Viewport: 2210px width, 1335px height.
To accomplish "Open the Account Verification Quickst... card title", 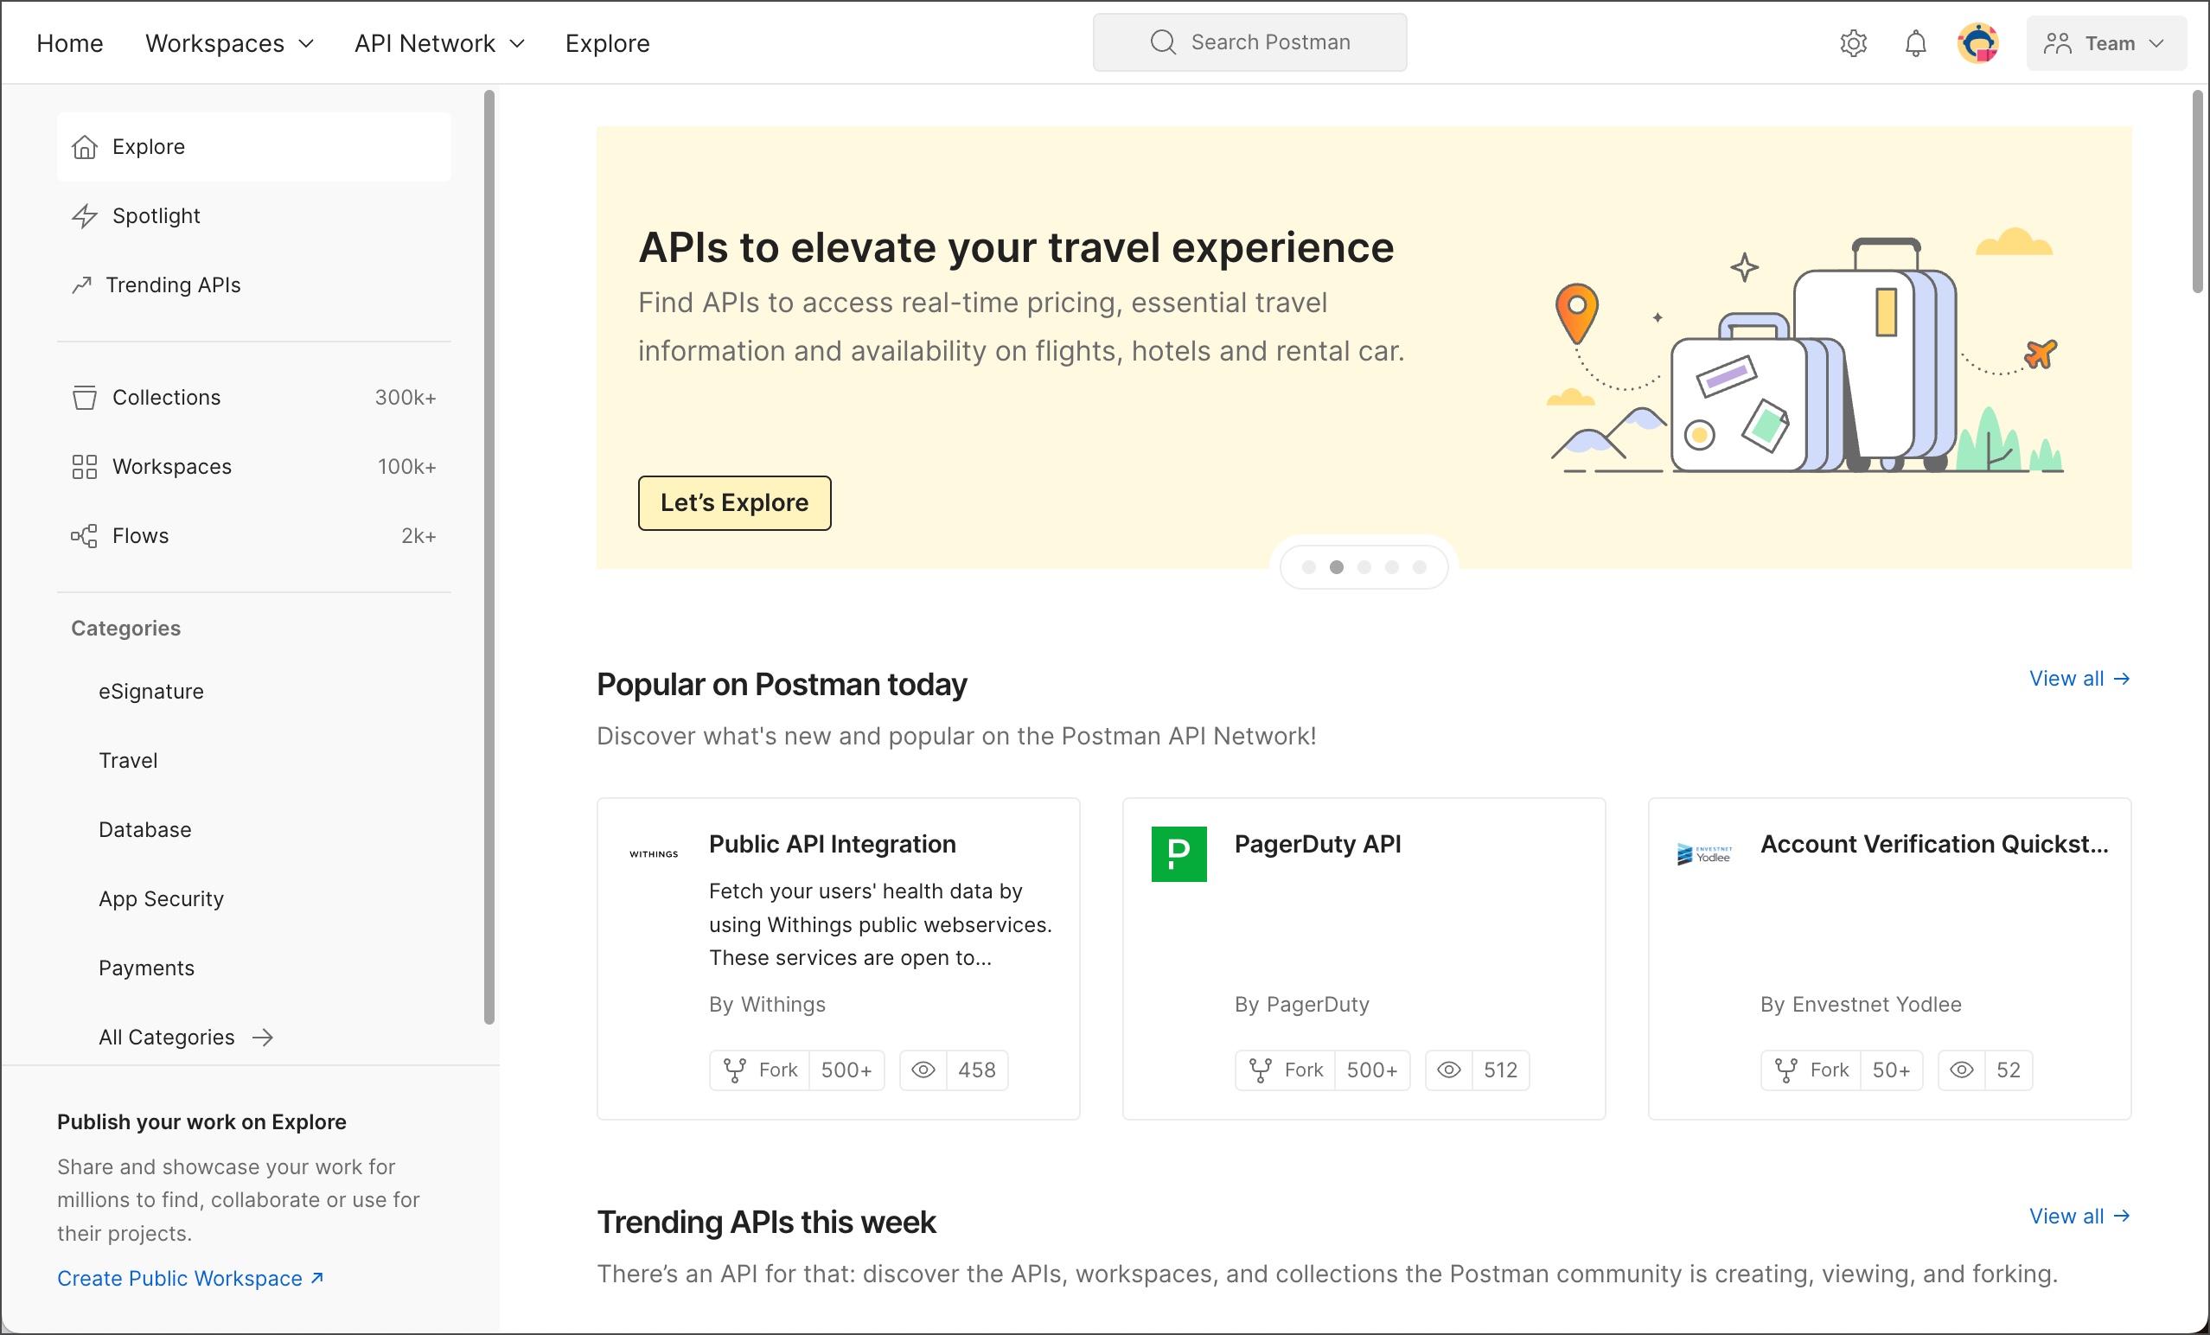I will point(1933,843).
